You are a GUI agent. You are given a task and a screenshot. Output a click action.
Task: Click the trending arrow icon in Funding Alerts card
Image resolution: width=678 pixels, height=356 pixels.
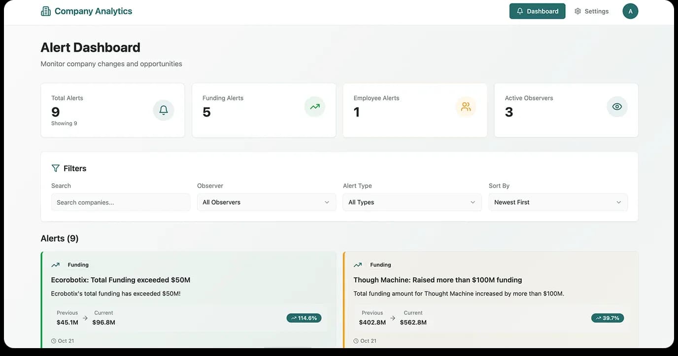pos(314,107)
